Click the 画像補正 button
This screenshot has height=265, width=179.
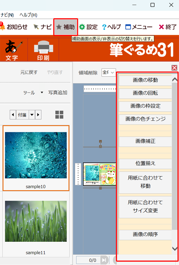point(145,141)
